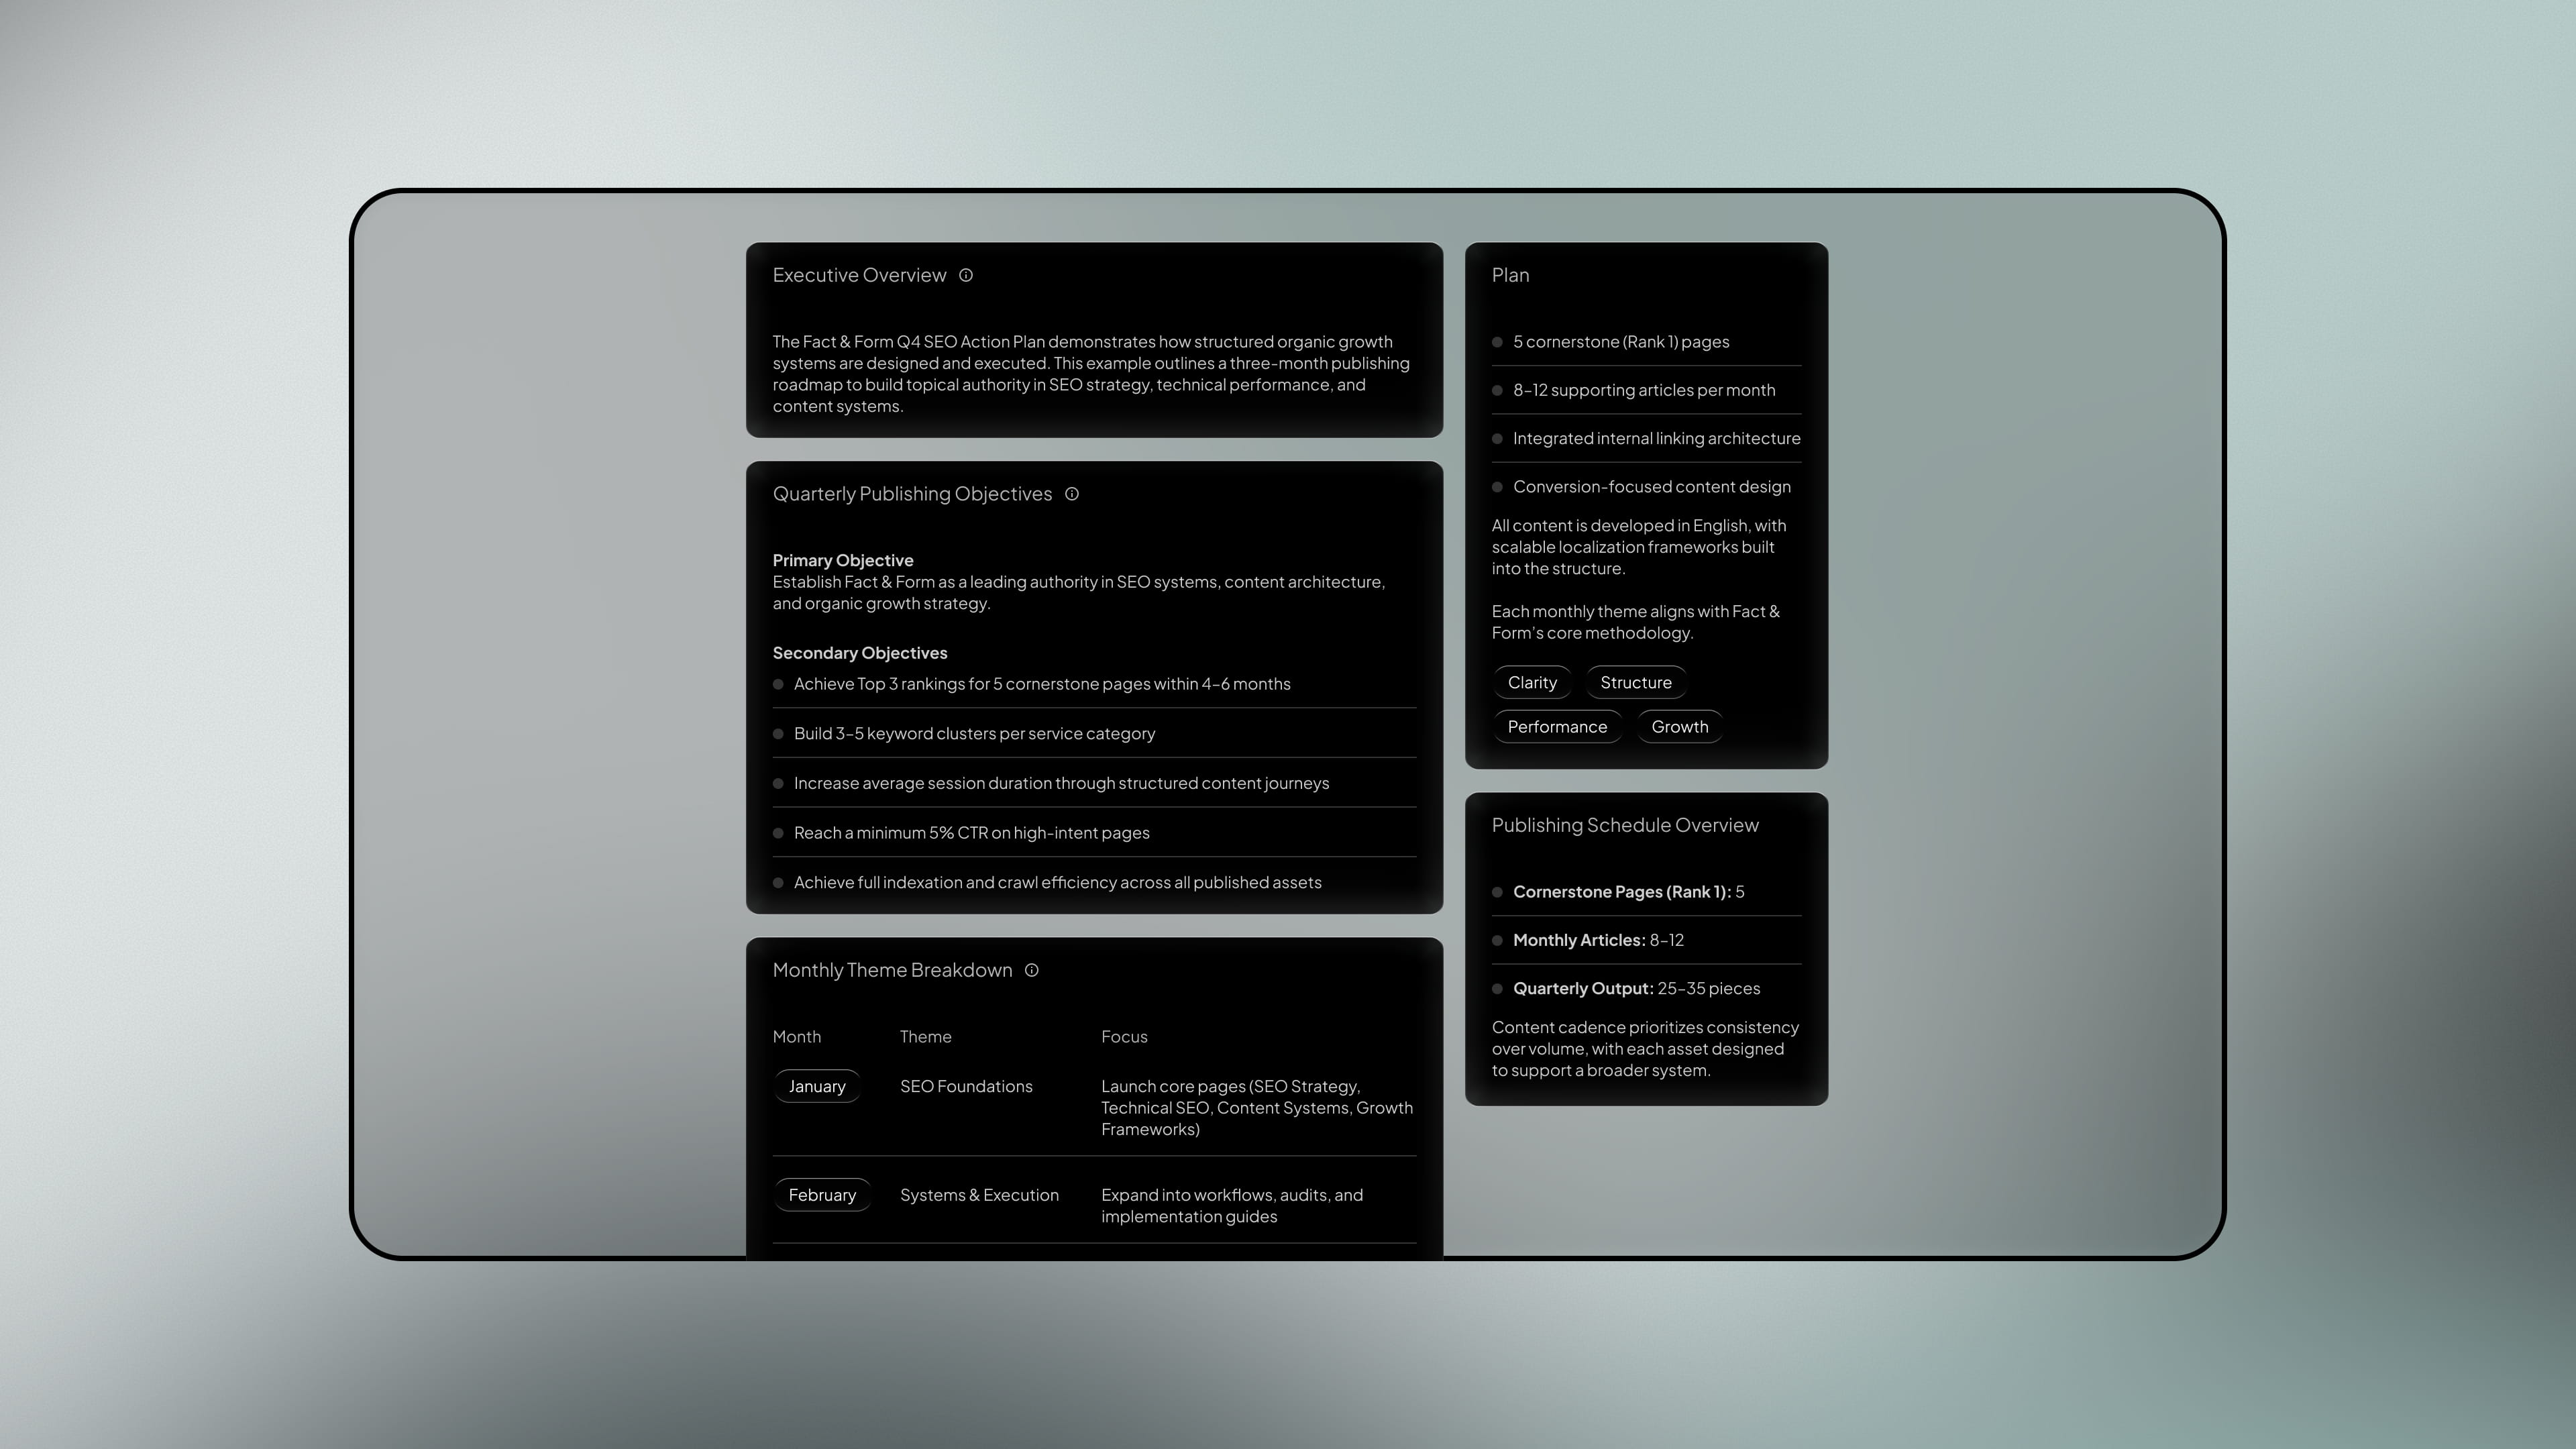Click 'Content cadence prioritizes consistency' paragraph
This screenshot has width=2576, height=1449.
point(1645,1049)
